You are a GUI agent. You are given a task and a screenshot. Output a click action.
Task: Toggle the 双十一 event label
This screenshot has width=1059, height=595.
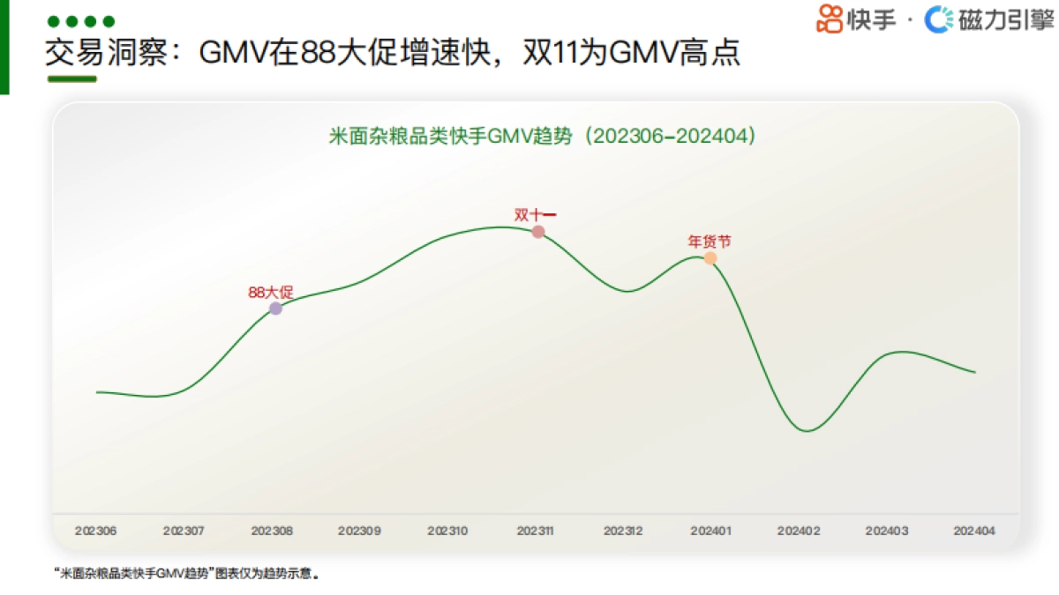[534, 212]
